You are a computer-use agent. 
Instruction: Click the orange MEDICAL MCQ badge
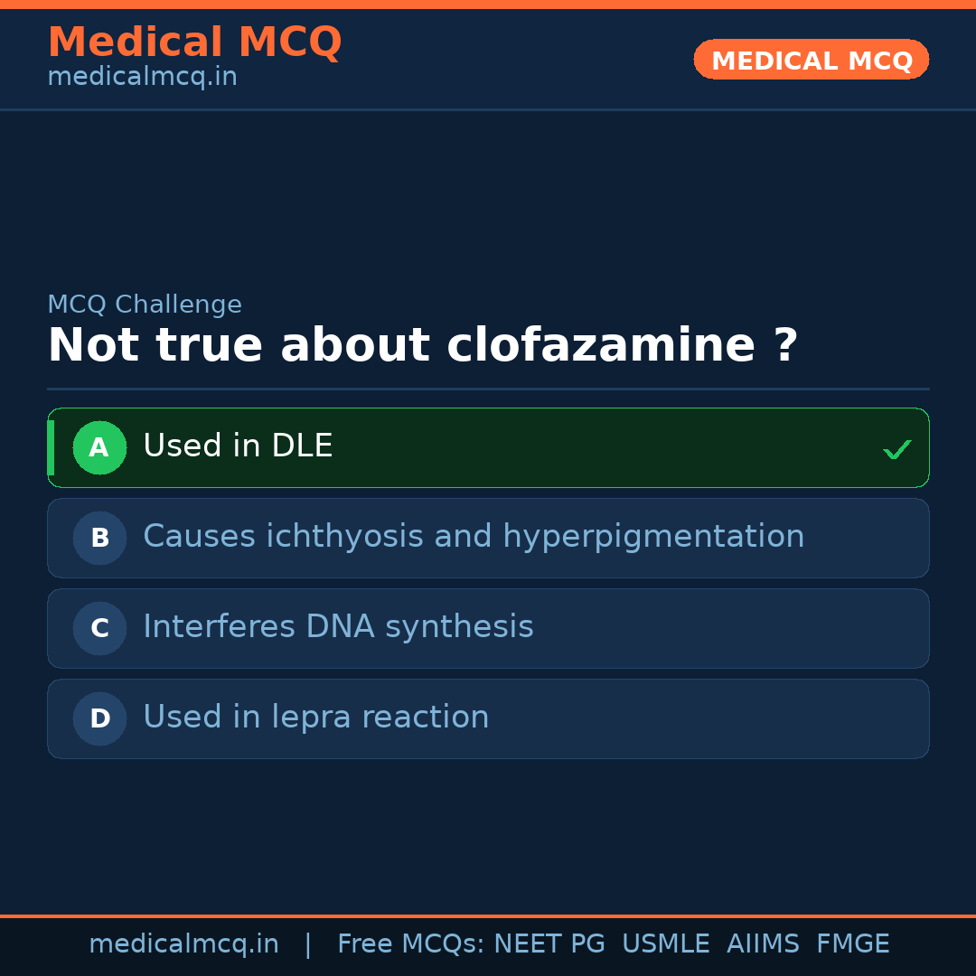pyautogui.click(x=811, y=60)
